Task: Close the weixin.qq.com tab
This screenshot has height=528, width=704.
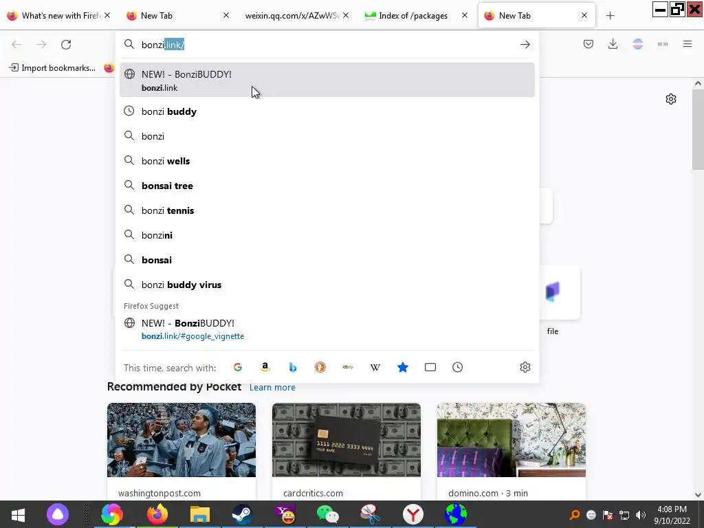Action: tap(346, 15)
